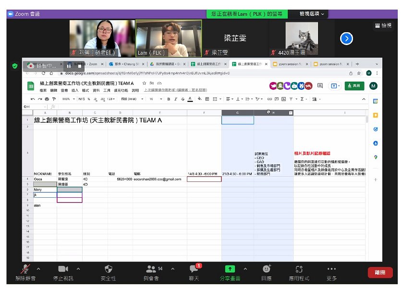Open the Zoom security shield menu
The image size is (403, 288).
pyautogui.click(x=108, y=272)
